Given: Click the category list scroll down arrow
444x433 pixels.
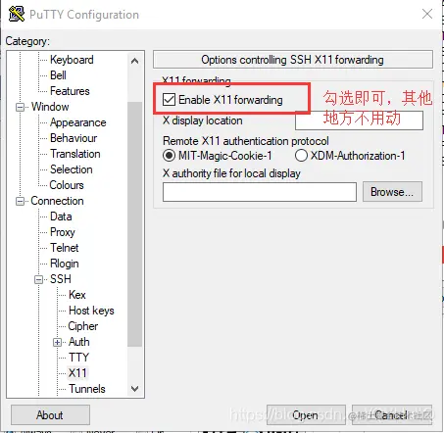Looking at the screenshot, I should click(134, 389).
